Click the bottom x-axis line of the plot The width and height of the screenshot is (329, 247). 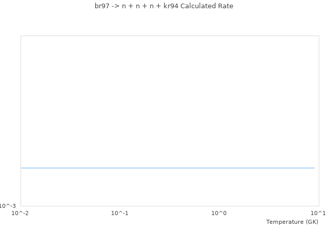(x=170, y=206)
